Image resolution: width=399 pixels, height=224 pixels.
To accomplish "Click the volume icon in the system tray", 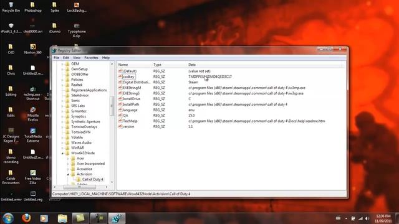I will pos(367,218).
